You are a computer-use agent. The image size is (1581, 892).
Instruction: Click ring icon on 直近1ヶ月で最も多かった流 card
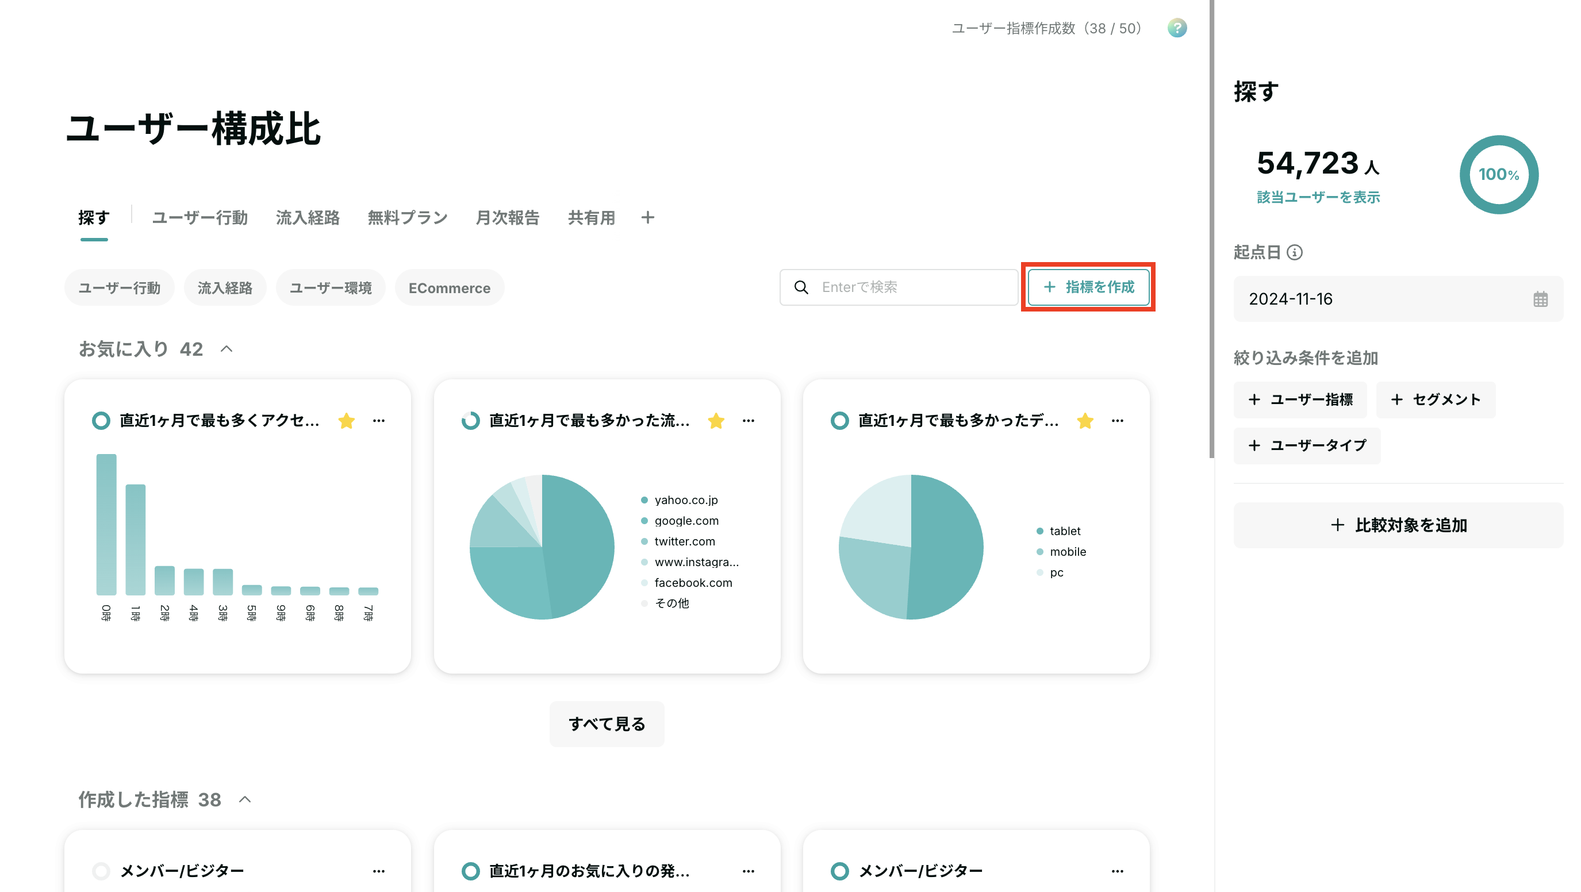[471, 421]
